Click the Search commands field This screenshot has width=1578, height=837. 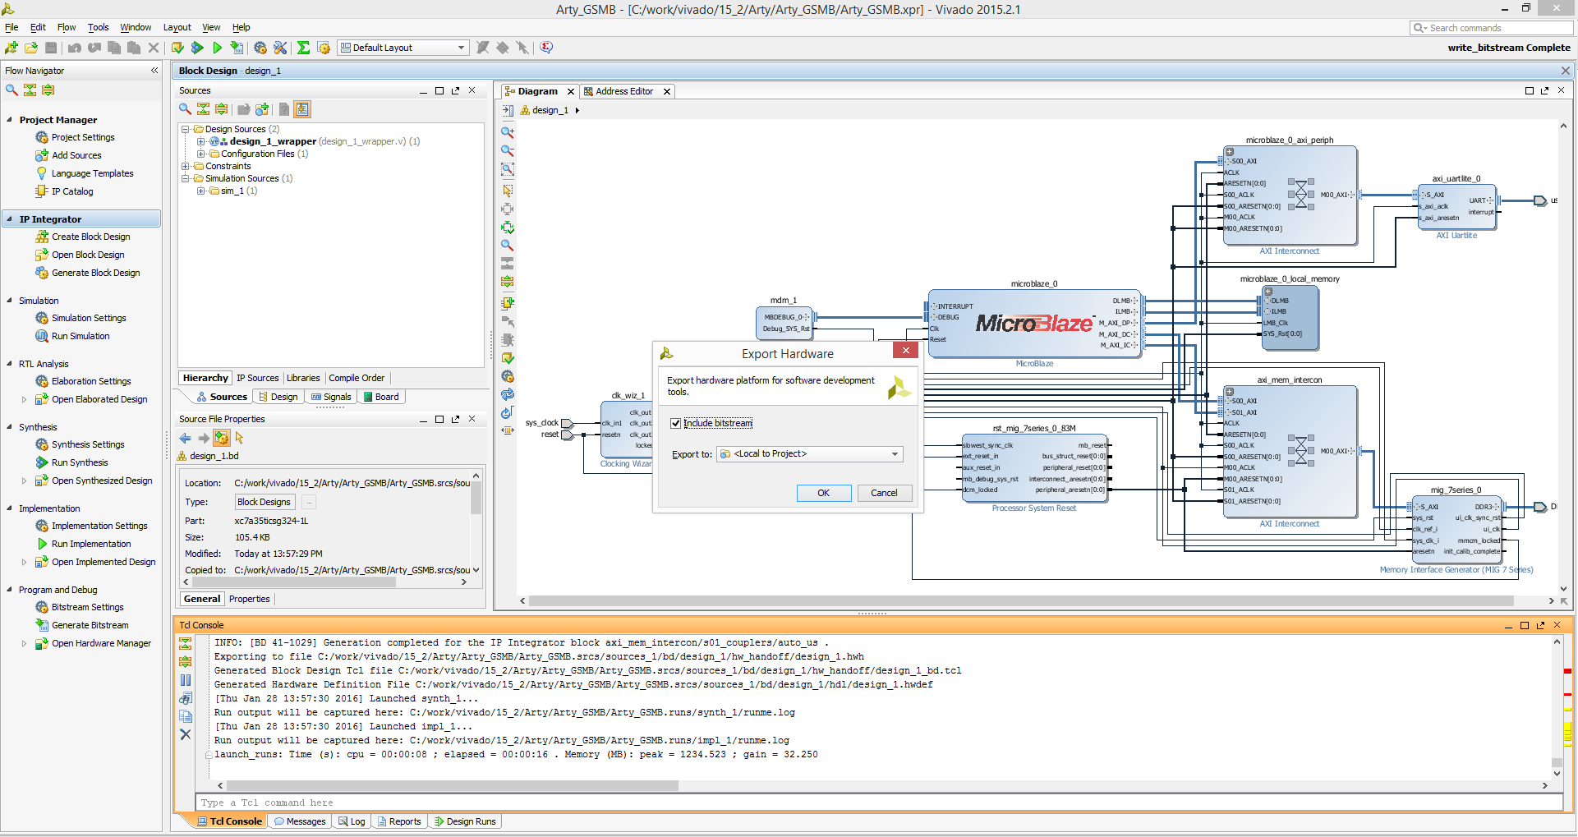(1492, 28)
